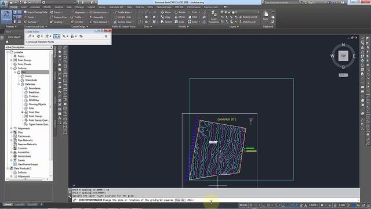The image size is (371, 209).
Task: Select the Rotate tool
Action: pyautogui.click(x=180, y=12)
